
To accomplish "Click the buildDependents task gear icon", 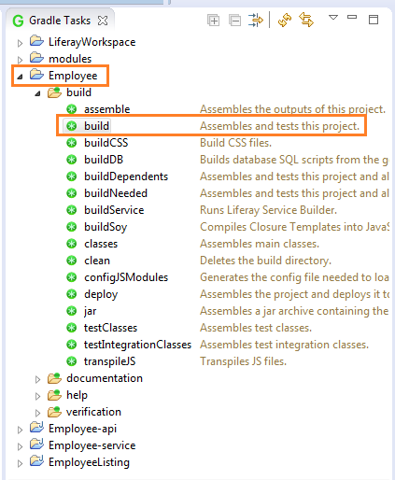I will 72,176.
